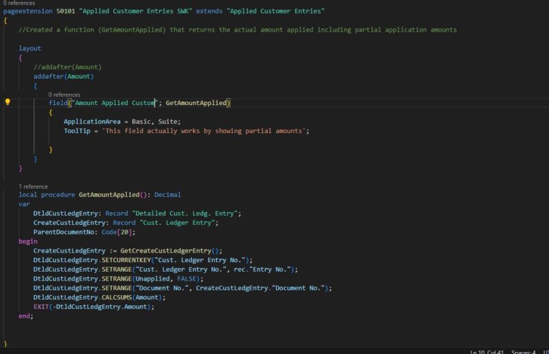Viewport: 549px width, 354px height.
Task: Click the 'GetCreateCustLedgerEntry' function call
Action: click(166, 250)
